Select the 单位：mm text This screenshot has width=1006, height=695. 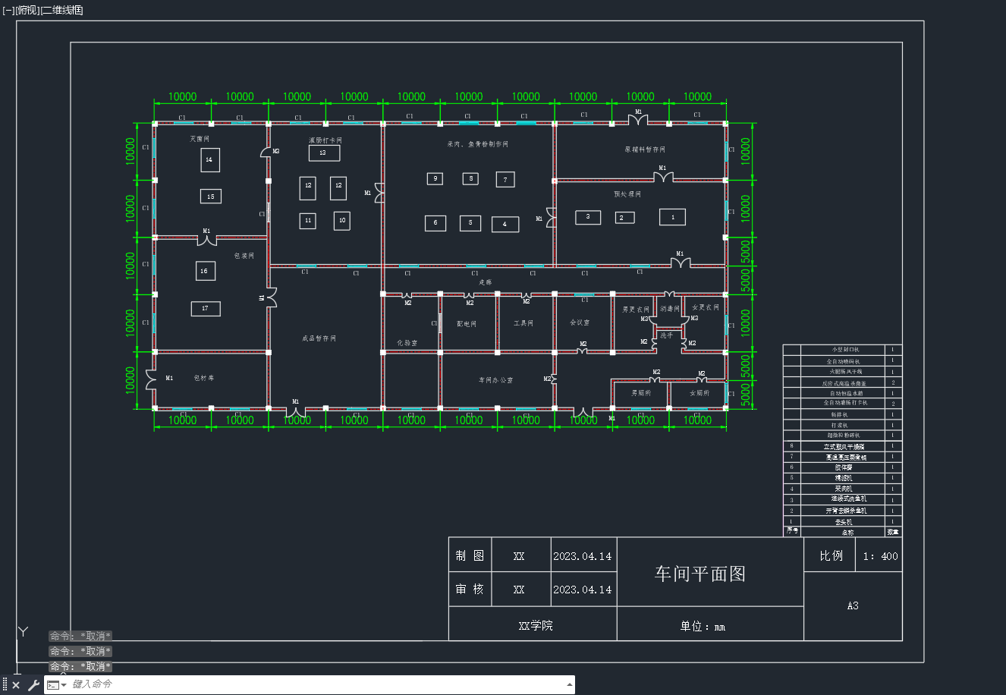coord(703,626)
